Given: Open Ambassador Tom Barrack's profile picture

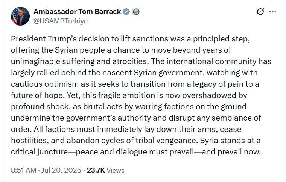Looking at the screenshot, I should (x=20, y=16).
